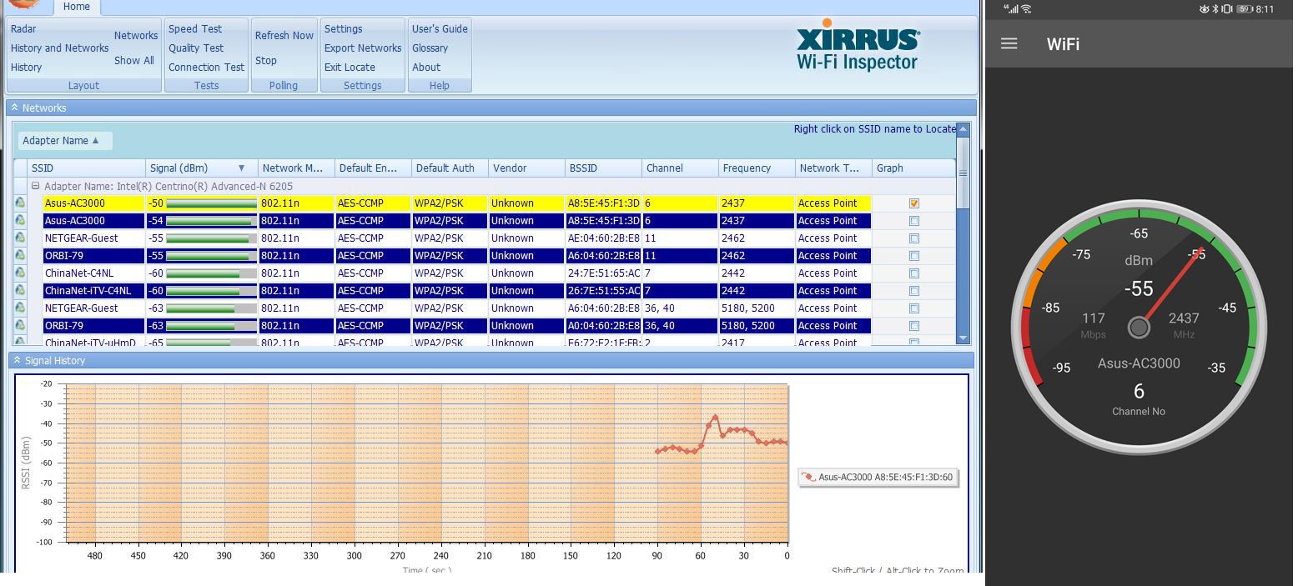
Task: Uncheck the Graph checkbox for the yellow Asus-AC3000 row
Action: [x=914, y=203]
